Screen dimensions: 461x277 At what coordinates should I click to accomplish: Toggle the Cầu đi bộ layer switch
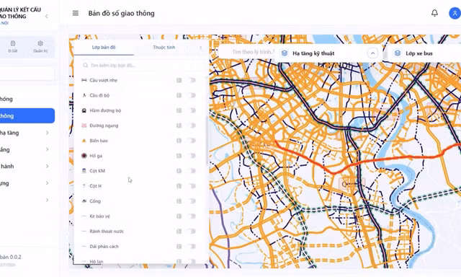pyautogui.click(x=192, y=95)
